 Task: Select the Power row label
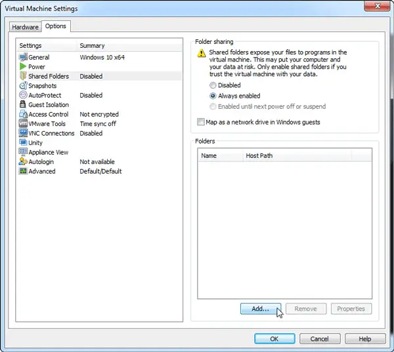[37, 67]
